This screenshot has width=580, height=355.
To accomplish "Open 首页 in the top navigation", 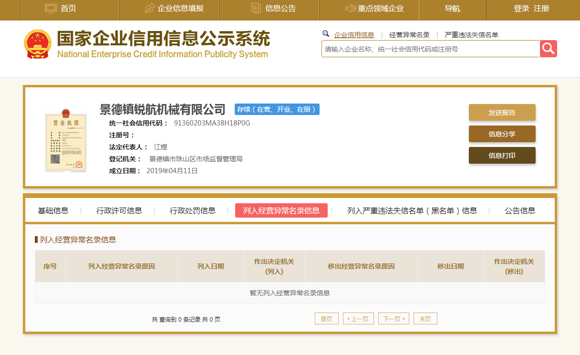I will [69, 8].
